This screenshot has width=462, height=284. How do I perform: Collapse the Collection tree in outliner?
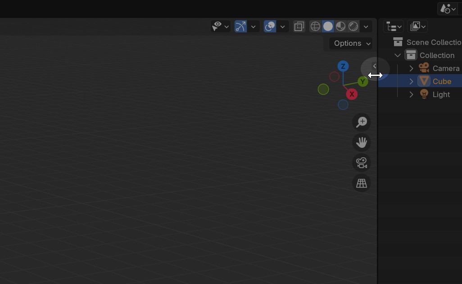click(x=398, y=55)
